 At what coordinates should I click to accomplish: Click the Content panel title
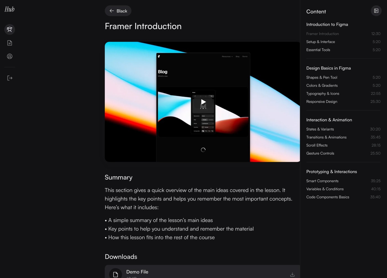316,12
